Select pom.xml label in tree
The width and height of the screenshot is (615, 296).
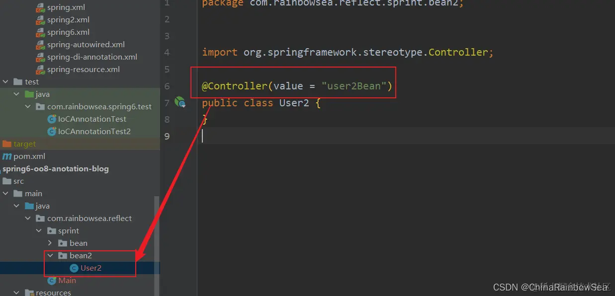(x=29, y=156)
